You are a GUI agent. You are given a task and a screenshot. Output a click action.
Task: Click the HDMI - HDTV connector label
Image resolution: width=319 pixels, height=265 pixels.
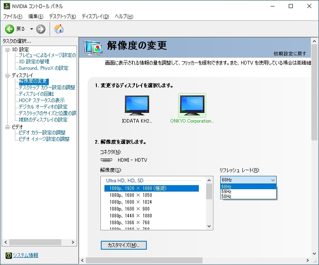pos(132,160)
